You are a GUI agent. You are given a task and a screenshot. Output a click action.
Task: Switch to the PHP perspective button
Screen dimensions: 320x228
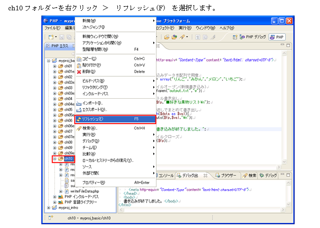(277, 37)
